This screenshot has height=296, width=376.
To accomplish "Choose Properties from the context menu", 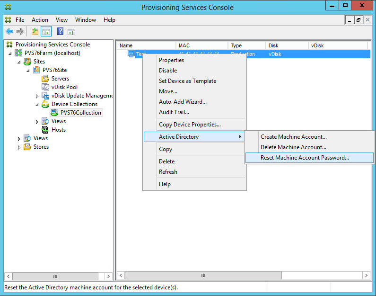I will [x=195, y=60].
